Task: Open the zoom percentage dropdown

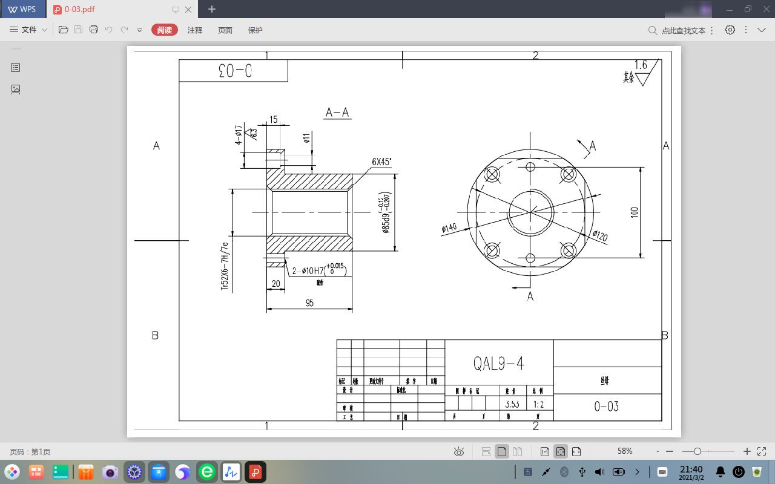Action: coord(658,451)
